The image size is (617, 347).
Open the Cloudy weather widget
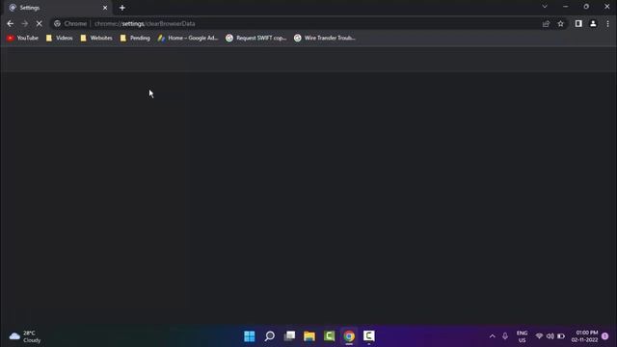(25, 336)
